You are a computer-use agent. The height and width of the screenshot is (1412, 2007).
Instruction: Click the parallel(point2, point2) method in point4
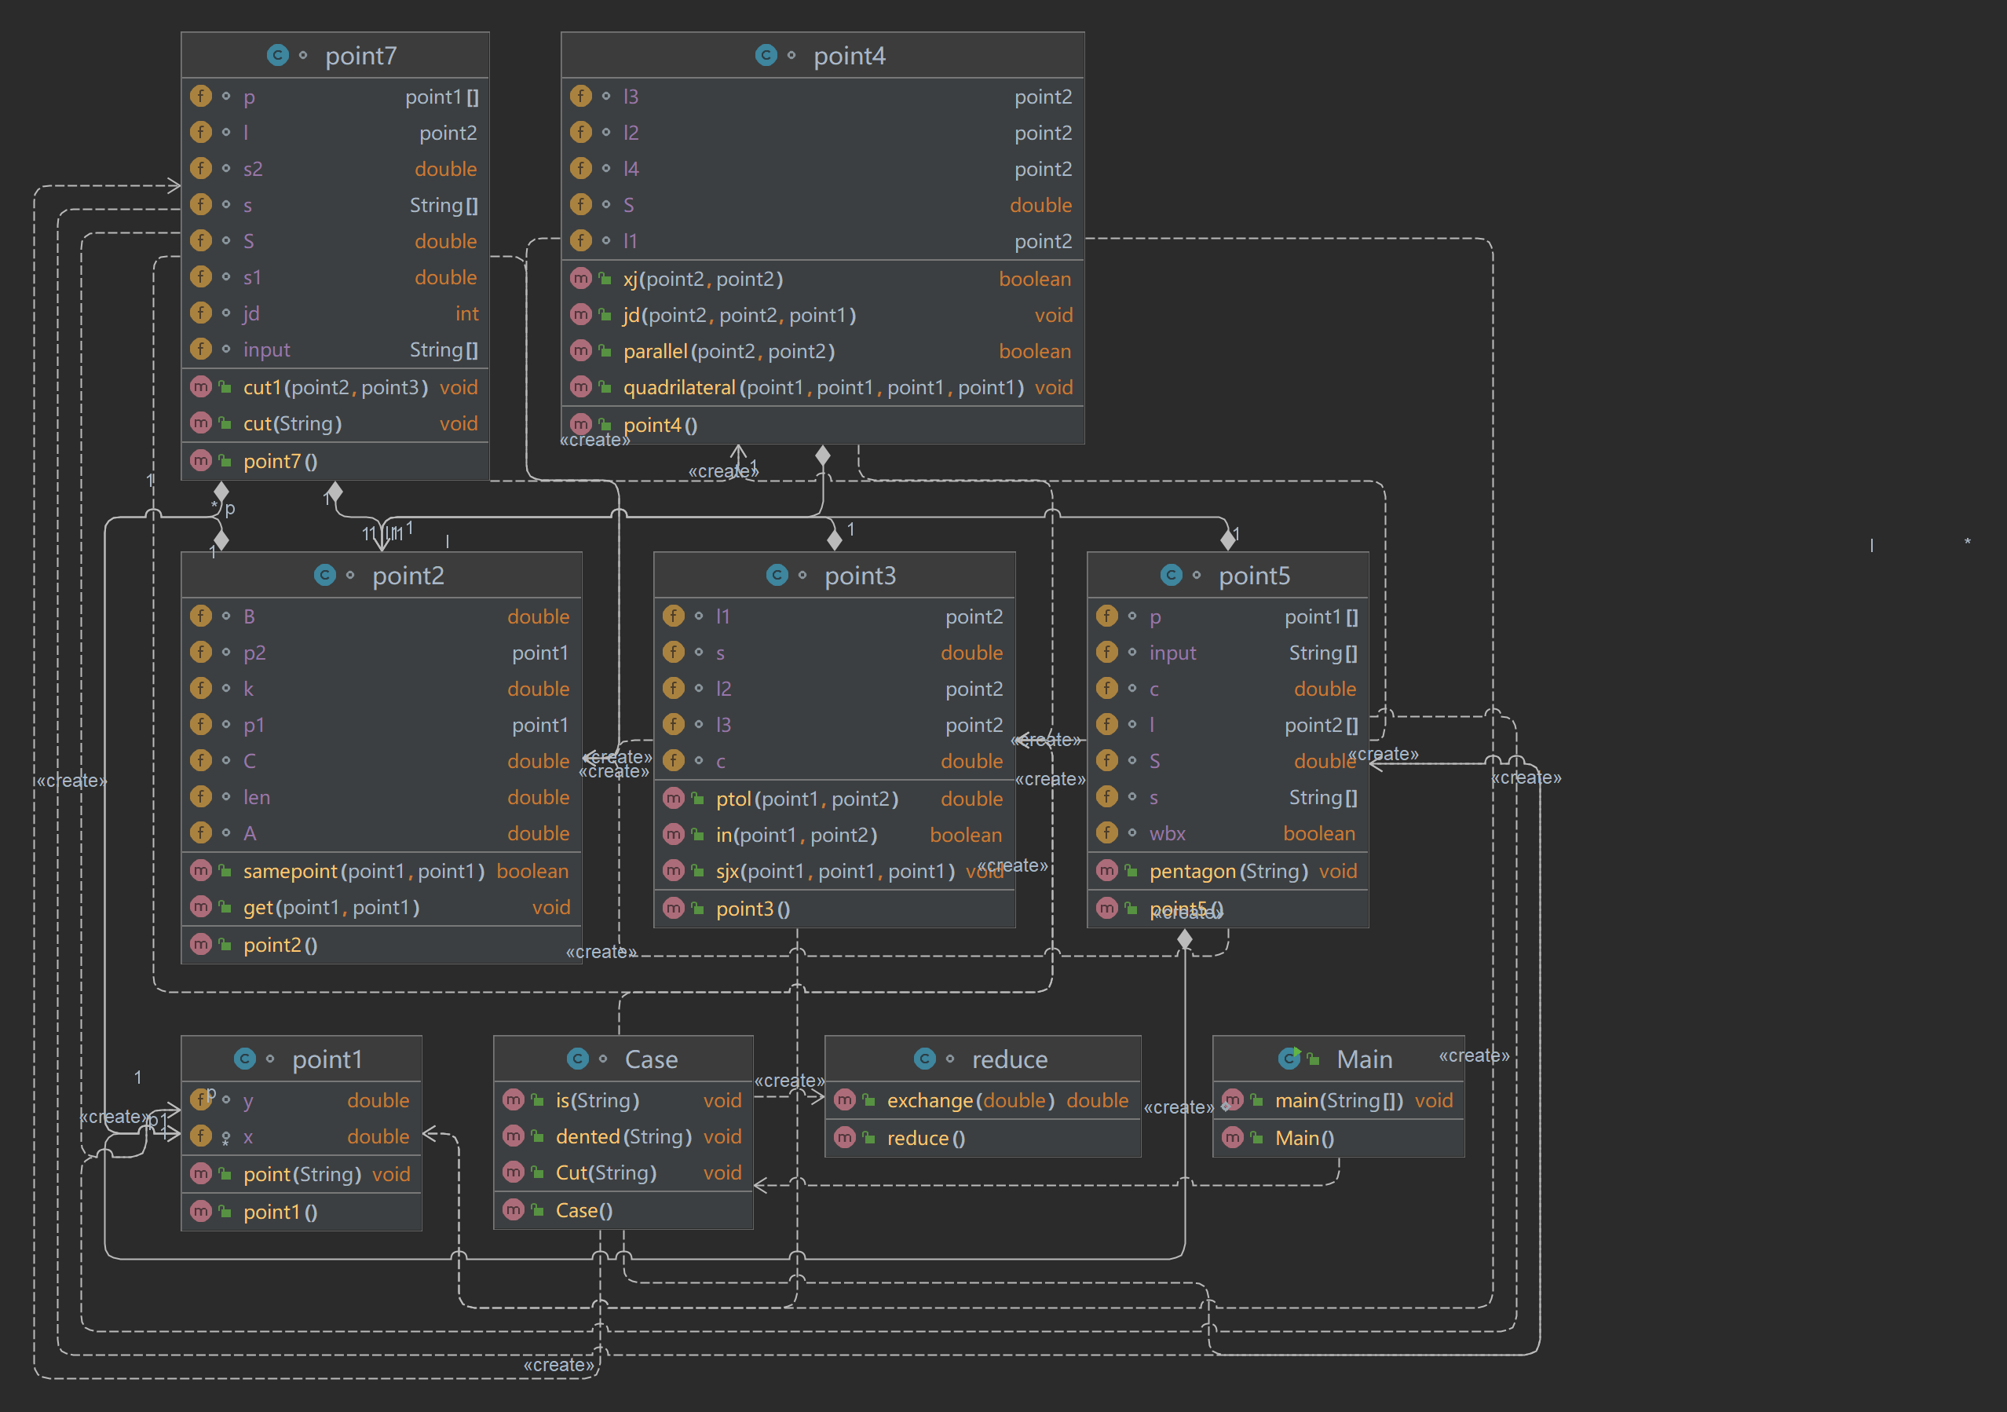click(823, 350)
